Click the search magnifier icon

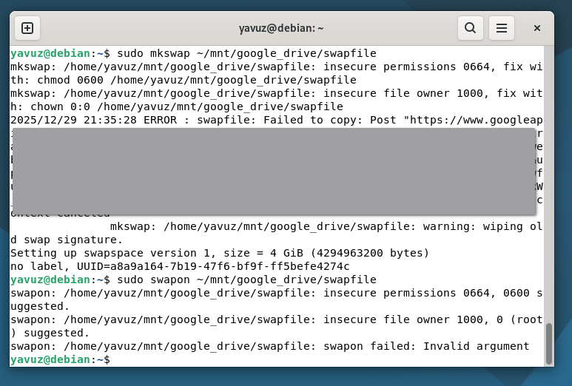click(x=470, y=28)
